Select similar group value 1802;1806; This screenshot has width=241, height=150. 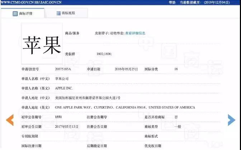coord(104,54)
